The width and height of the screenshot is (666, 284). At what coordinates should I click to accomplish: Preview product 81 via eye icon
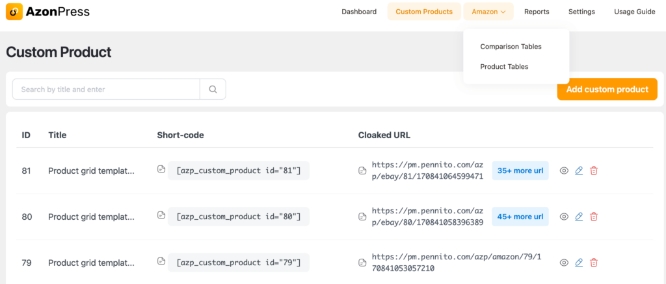point(564,171)
